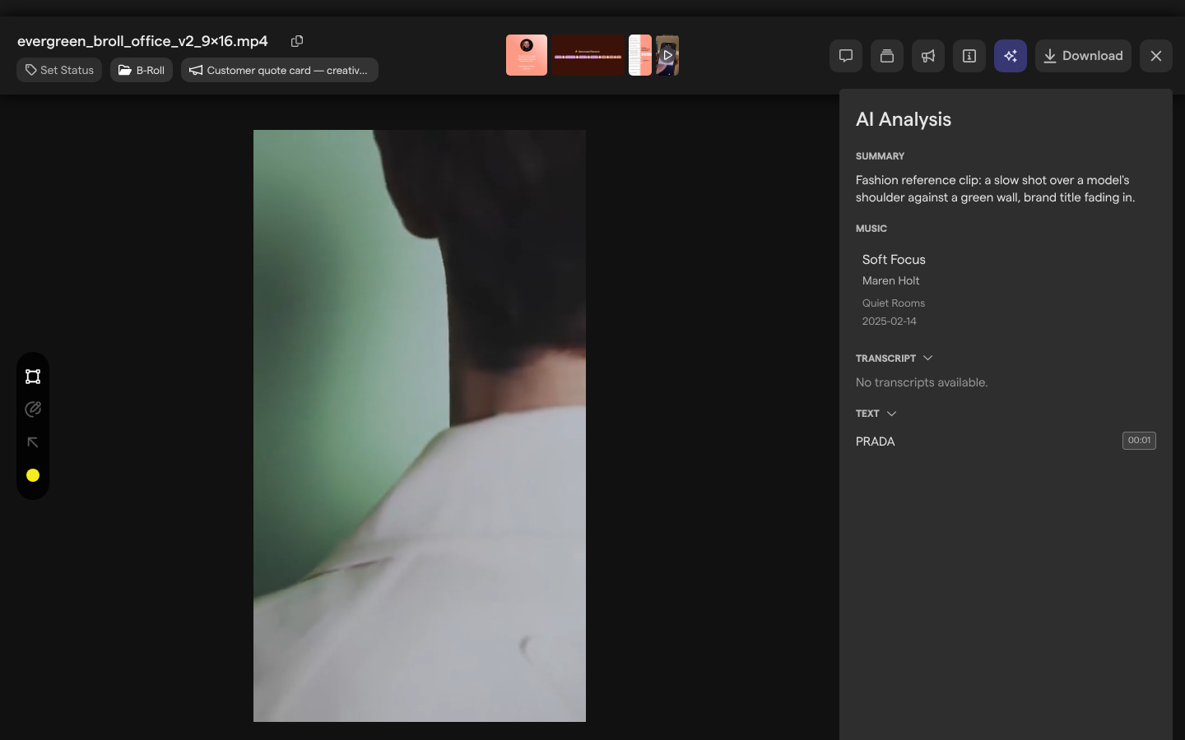This screenshot has height=740, width=1185.
Task: Select the first salmon portrait thumbnail
Action: click(x=527, y=55)
